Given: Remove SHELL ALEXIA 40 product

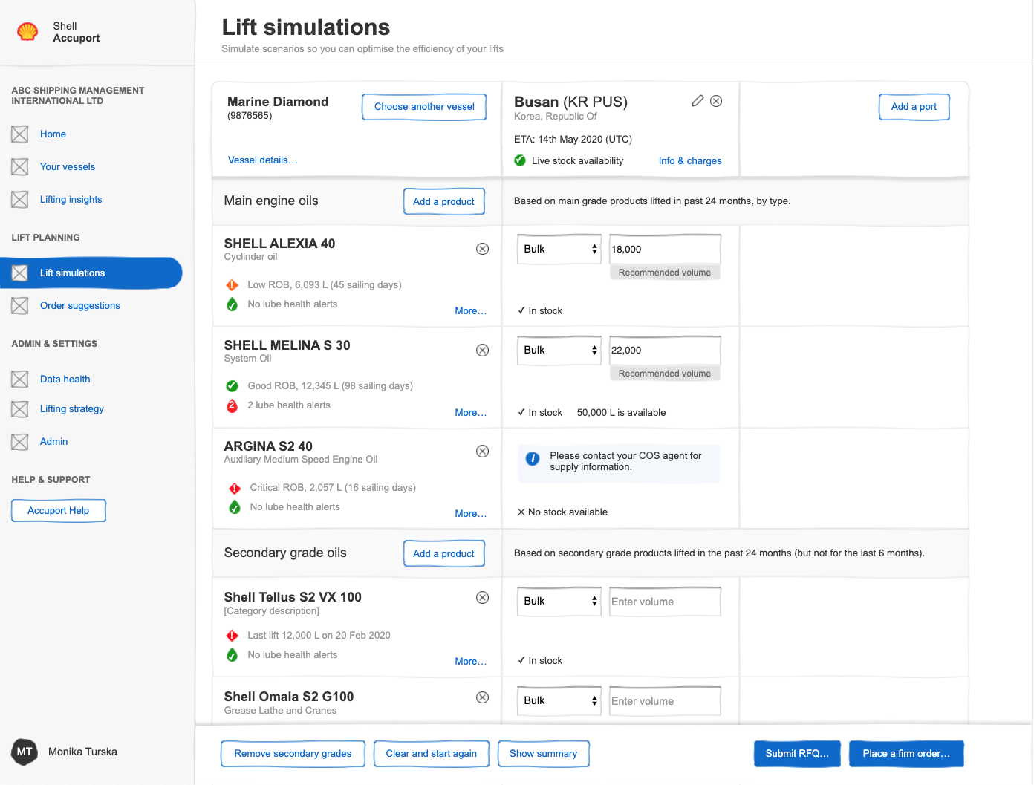Looking at the screenshot, I should (x=483, y=249).
